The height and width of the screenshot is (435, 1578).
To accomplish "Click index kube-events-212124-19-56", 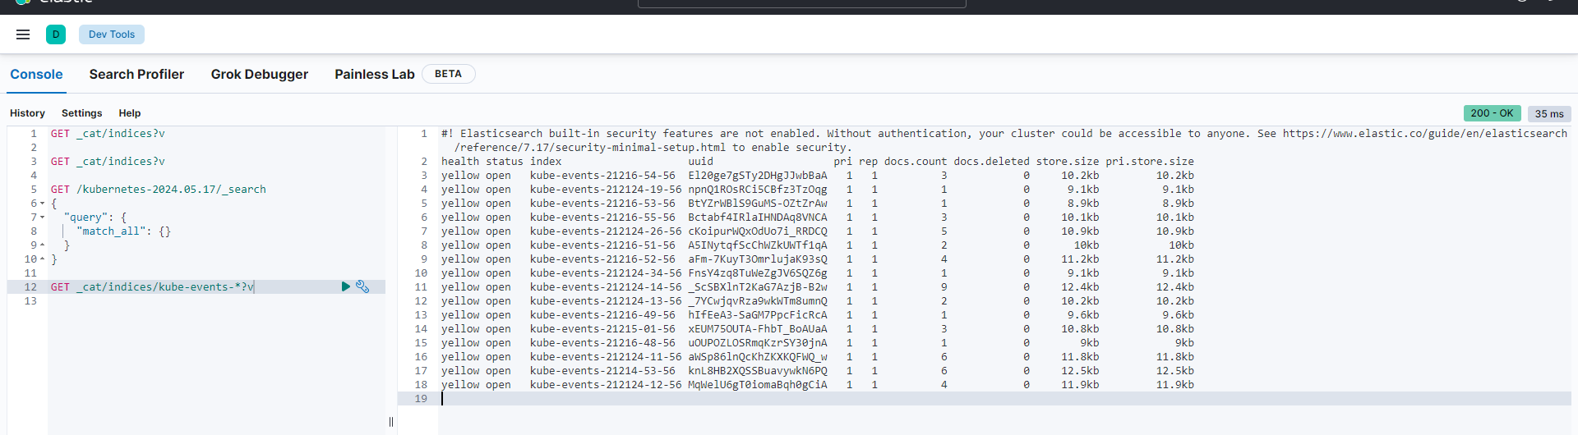I will (606, 189).
